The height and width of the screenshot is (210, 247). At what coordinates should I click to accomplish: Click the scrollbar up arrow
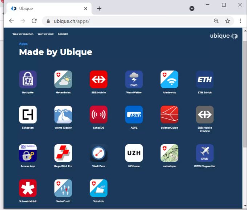point(244,31)
